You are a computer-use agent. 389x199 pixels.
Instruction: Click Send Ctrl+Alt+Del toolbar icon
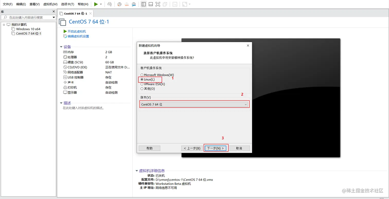(x=110, y=4)
